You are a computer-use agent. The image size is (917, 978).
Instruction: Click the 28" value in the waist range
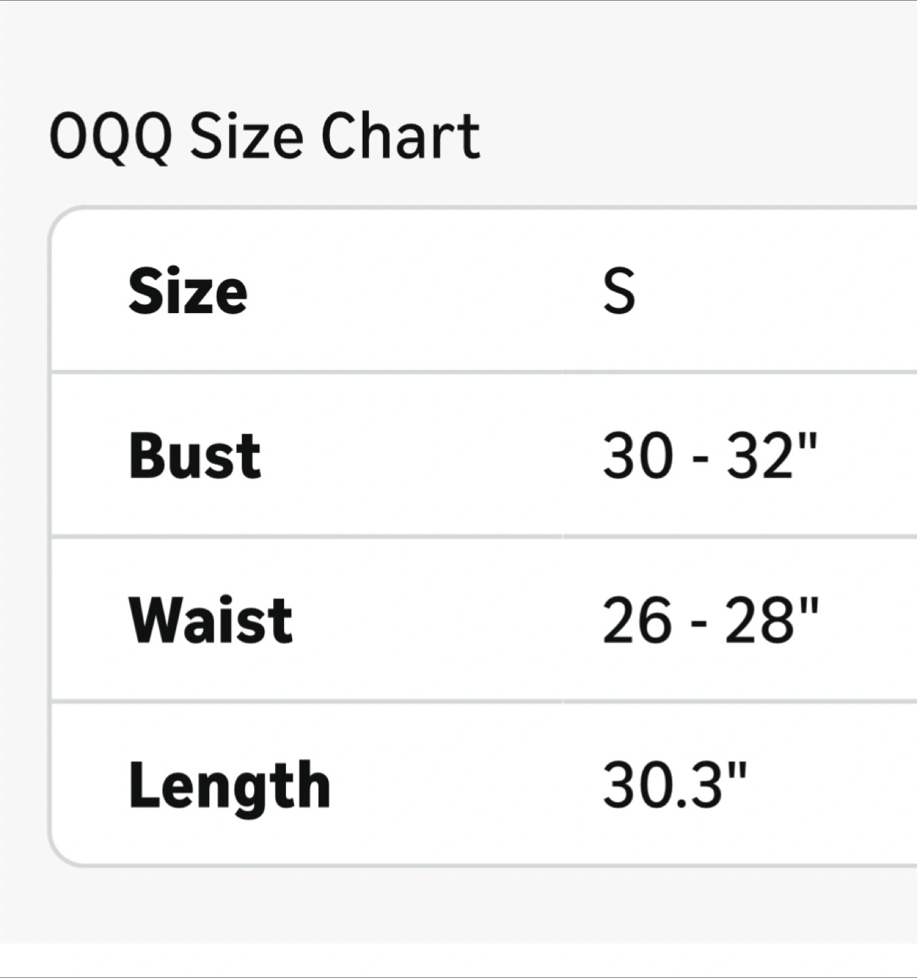[772, 620]
